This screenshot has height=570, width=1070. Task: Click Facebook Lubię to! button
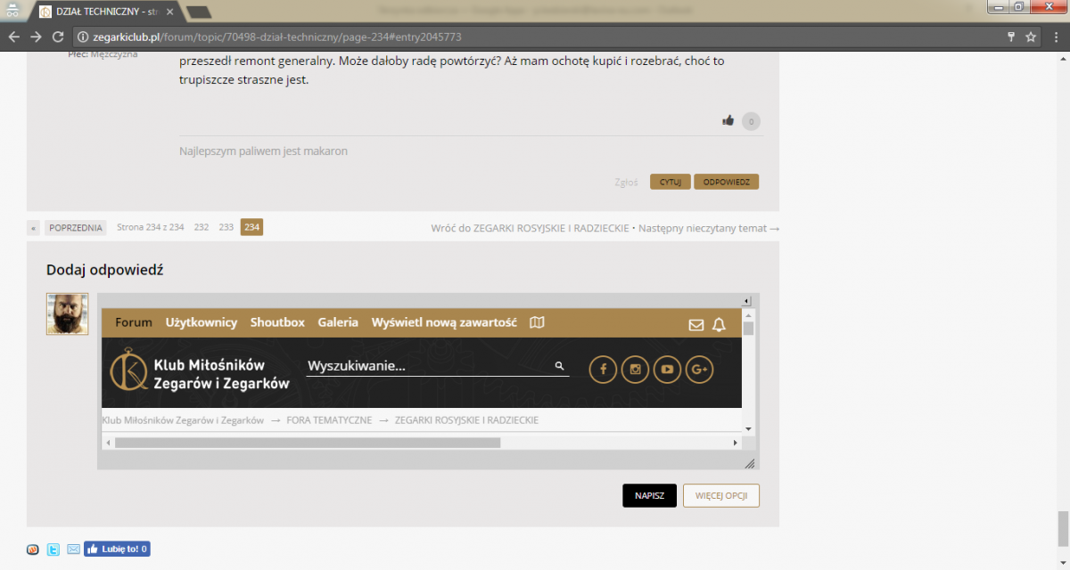(x=117, y=550)
